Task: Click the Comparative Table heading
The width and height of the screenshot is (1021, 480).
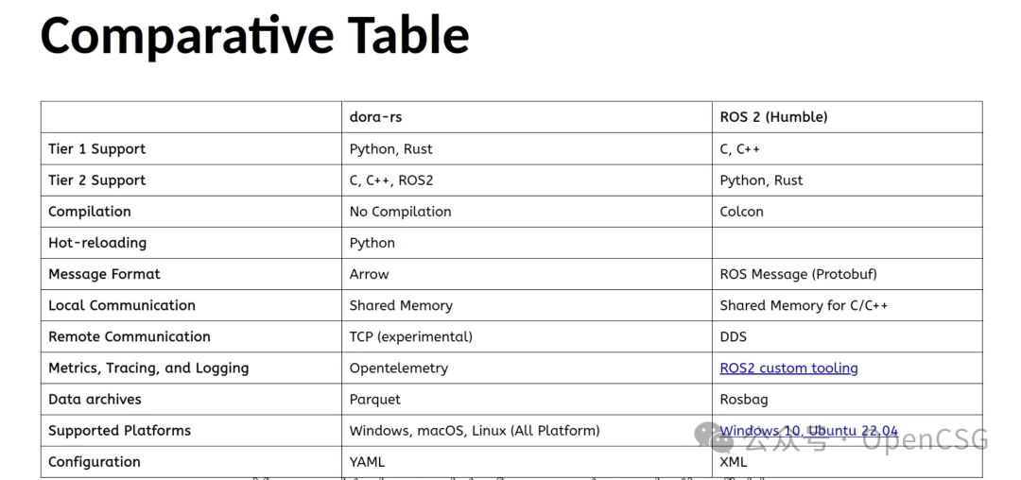Action: (254, 35)
